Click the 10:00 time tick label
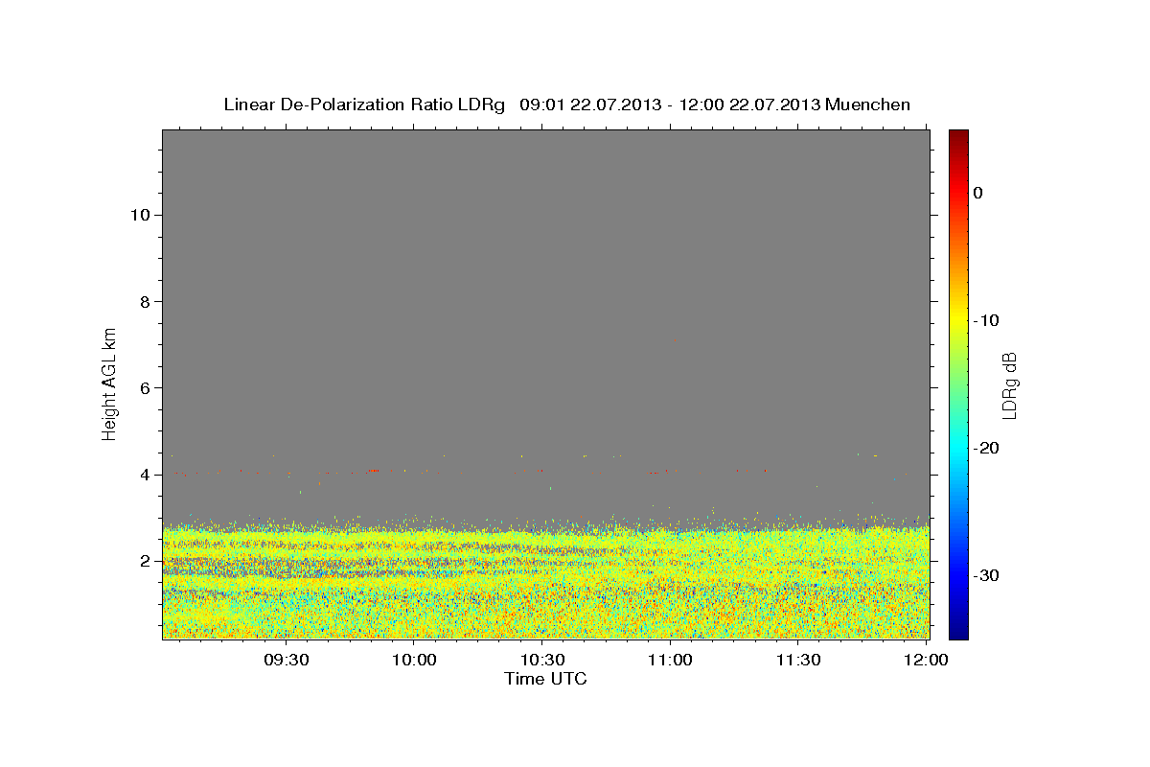Screen dimensions: 1150x767 [415, 660]
